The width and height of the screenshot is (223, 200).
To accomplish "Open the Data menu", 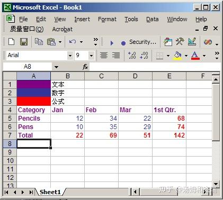I will [152, 19].
